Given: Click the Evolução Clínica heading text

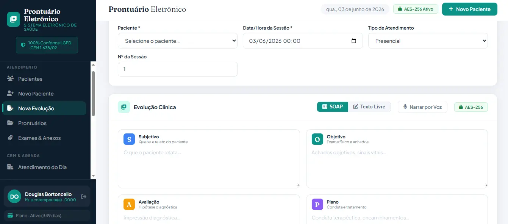Looking at the screenshot, I should click(155, 107).
